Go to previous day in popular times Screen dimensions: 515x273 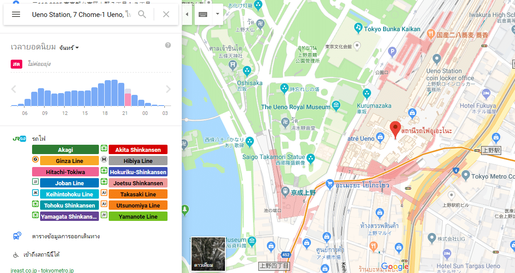[13, 89]
